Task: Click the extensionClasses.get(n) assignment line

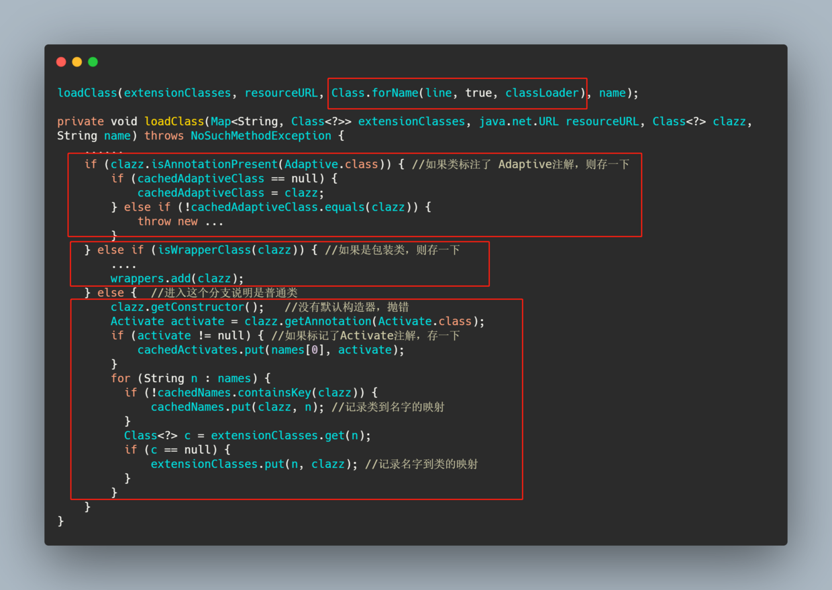Action: tap(248, 435)
